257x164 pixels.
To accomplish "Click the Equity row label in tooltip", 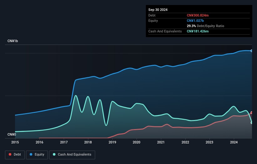I will pos(153,21).
